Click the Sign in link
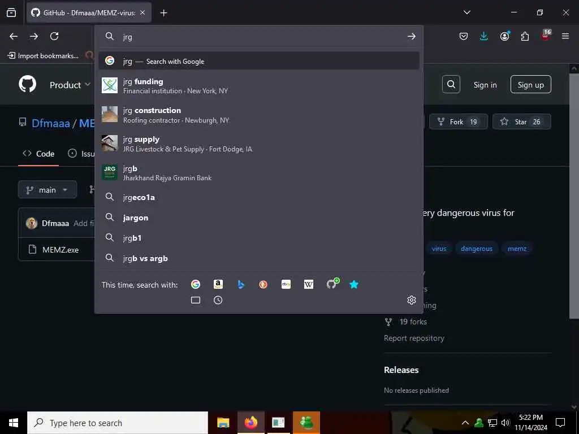The image size is (579, 434). (x=485, y=85)
